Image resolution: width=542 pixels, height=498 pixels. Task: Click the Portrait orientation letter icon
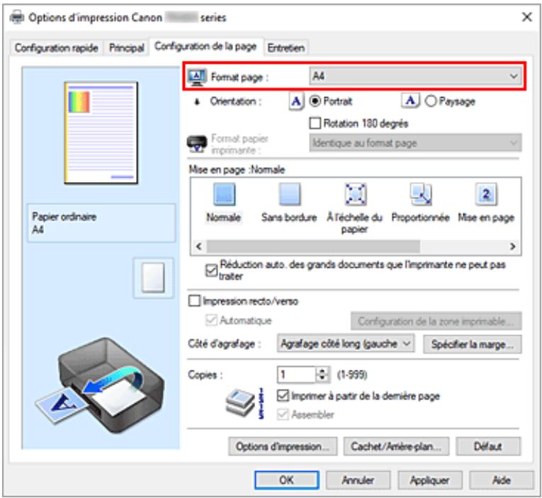coord(296,101)
